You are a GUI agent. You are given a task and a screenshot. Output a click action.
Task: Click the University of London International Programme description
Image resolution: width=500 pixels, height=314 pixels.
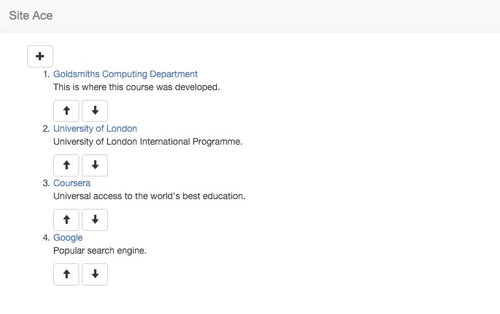(x=147, y=141)
